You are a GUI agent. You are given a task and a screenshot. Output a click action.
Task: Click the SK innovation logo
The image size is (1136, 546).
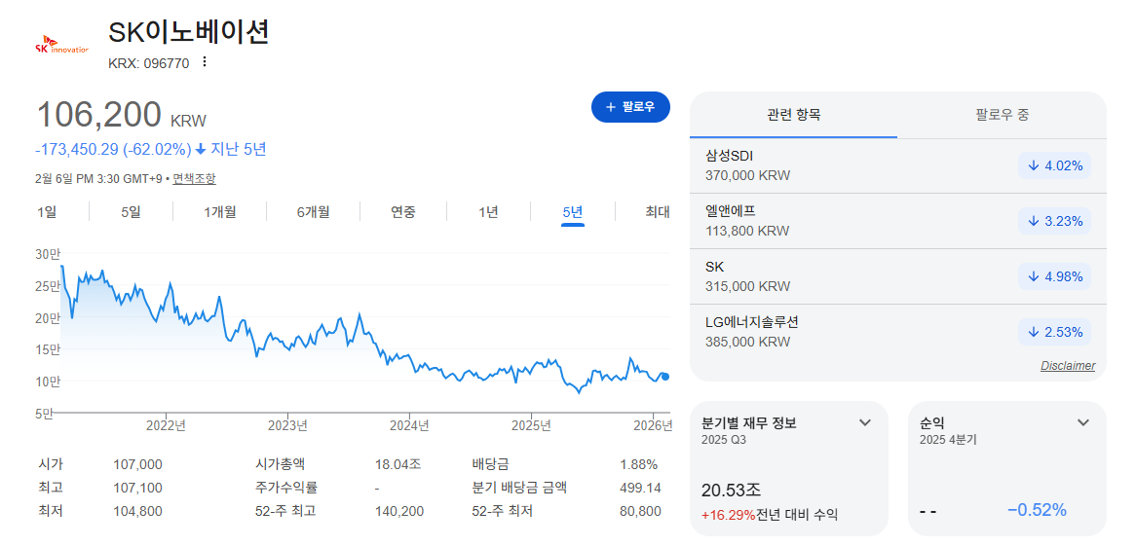tap(61, 44)
